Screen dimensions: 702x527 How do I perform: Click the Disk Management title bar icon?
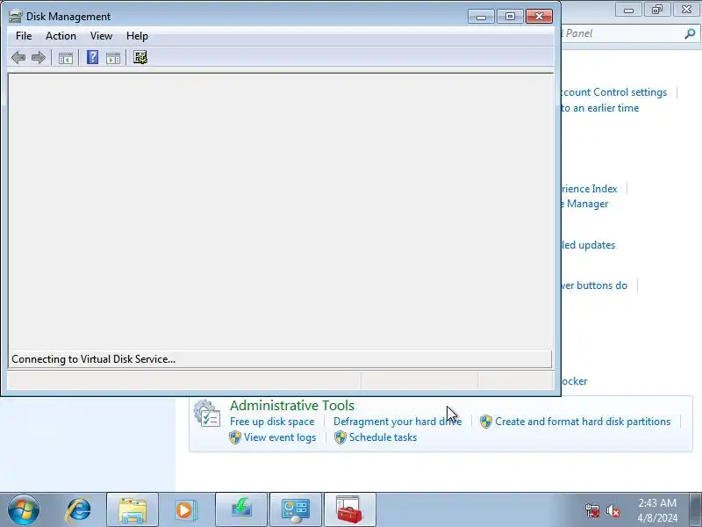coord(15,16)
